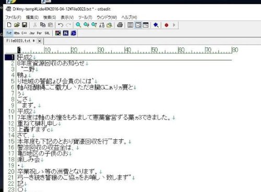The width and height of the screenshot is (261, 192).
Task: Select the wrap-at-window-edge layout icon
Action: coord(146,25)
